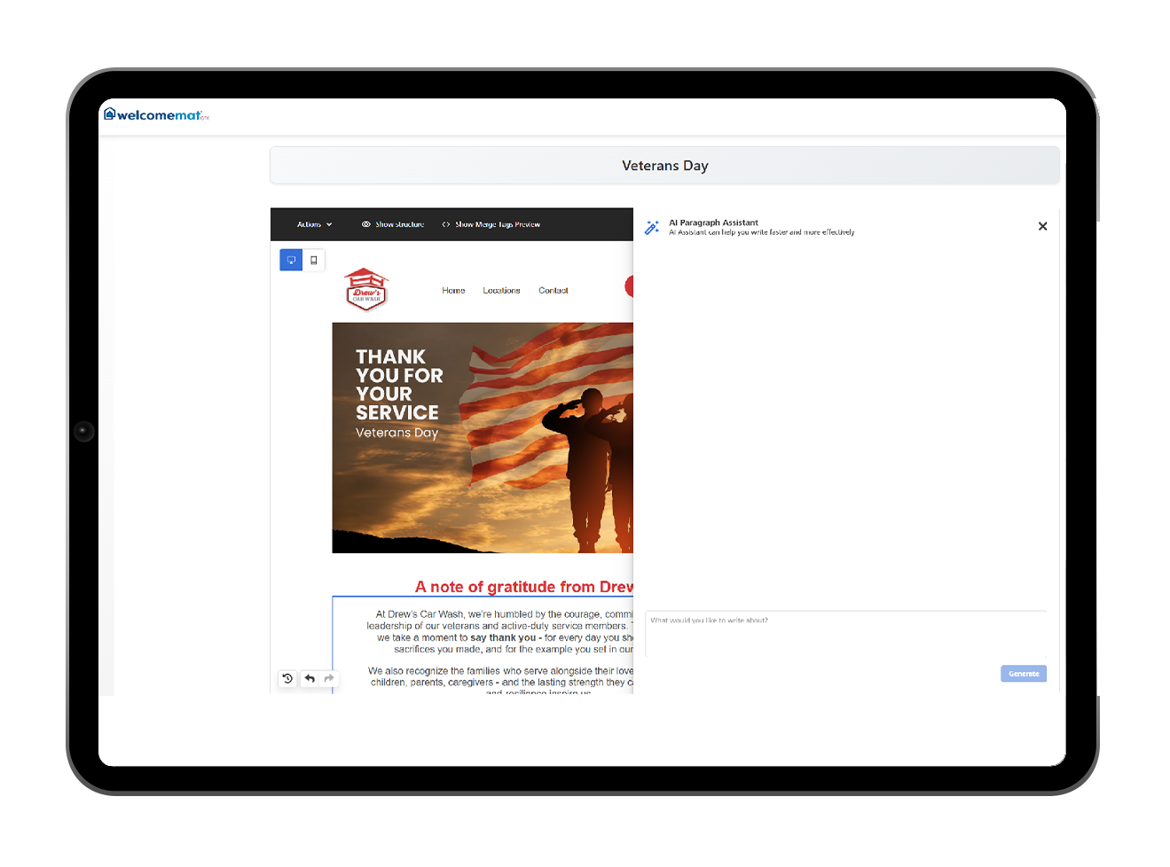Switch to mobile preview mode
1170x867 pixels.
tap(314, 260)
